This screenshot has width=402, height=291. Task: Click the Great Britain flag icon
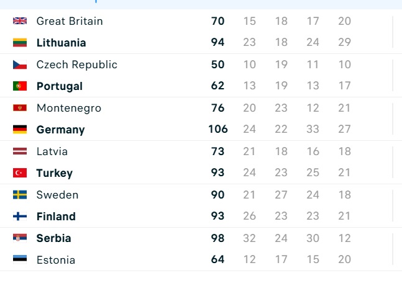pos(20,20)
